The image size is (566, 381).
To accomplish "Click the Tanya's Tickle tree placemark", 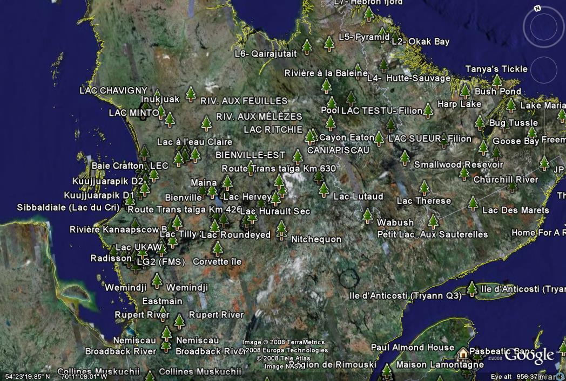I will pyautogui.click(x=497, y=81).
